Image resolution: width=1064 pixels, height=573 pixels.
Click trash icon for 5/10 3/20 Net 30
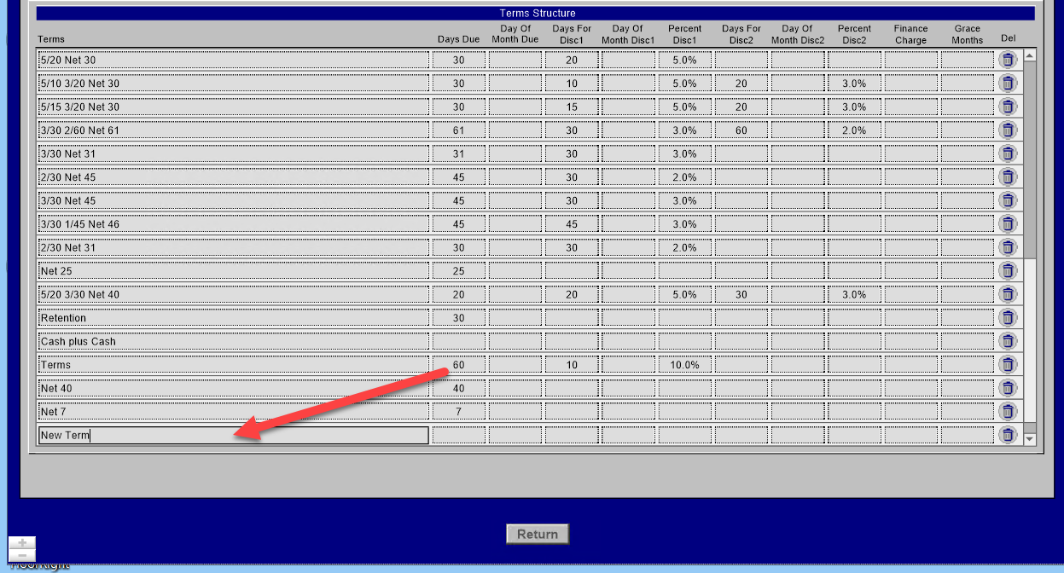tap(1008, 84)
